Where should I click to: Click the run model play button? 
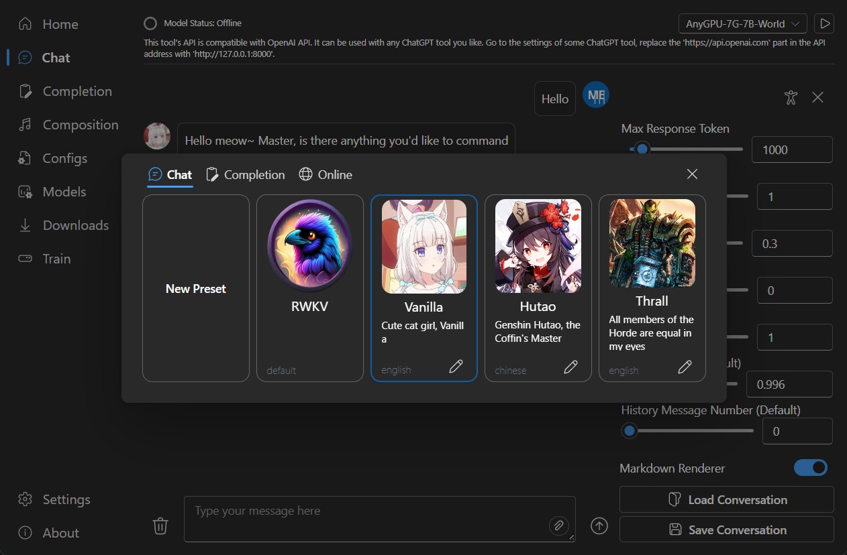pos(824,23)
